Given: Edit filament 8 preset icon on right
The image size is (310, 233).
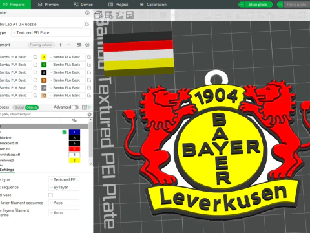Looking at the screenshot, I should coord(89,80).
